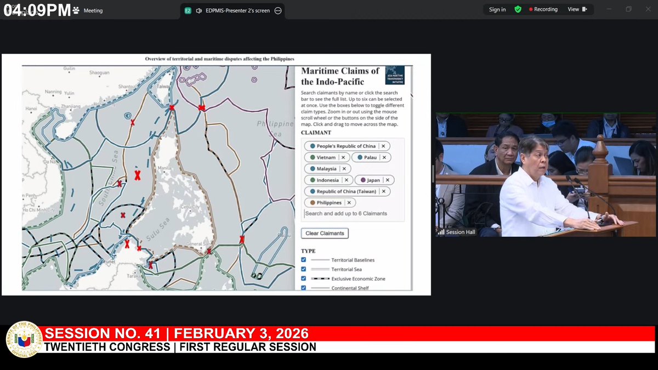
Task: Remove Philippines claimant chip
Action: [349, 202]
